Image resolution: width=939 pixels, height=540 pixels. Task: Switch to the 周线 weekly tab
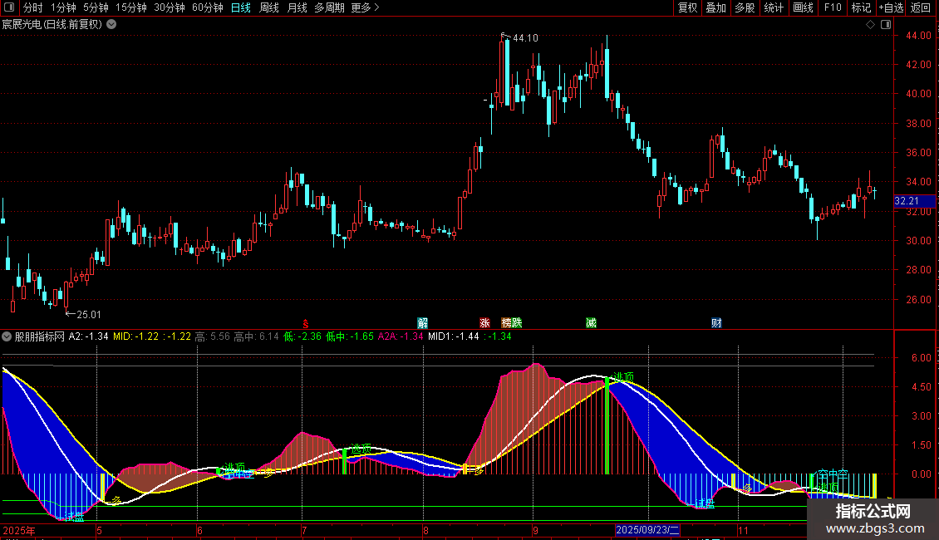point(269,8)
